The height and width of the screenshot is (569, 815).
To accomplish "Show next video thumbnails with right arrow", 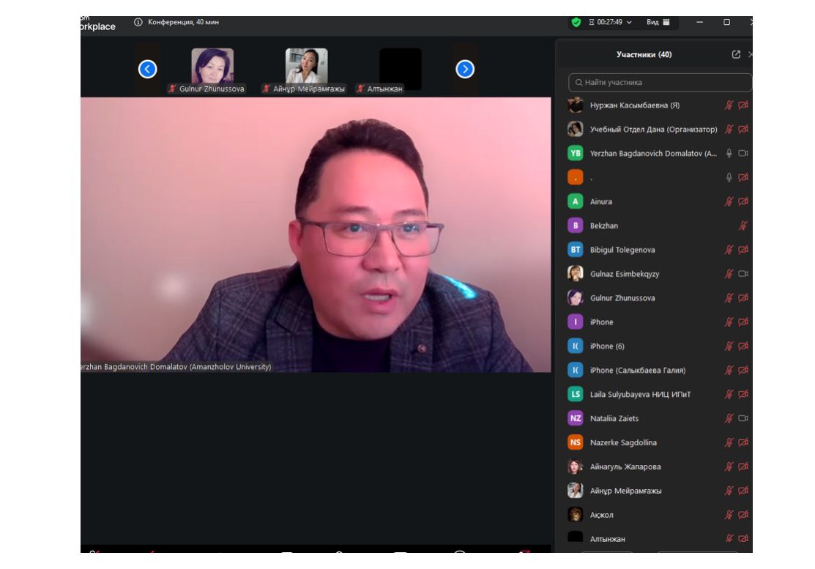I will click(465, 69).
